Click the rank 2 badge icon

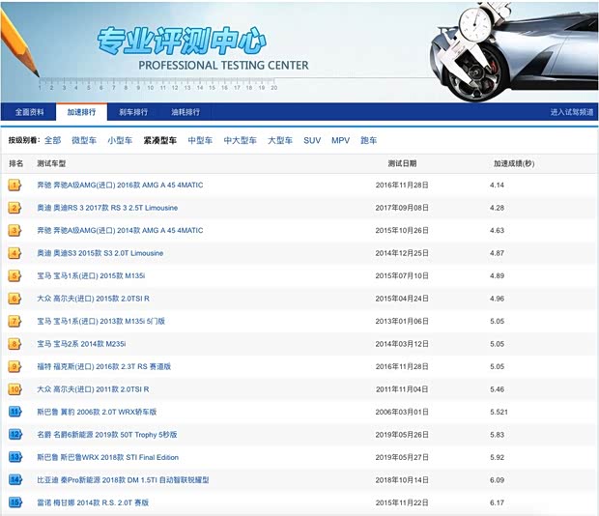14,208
